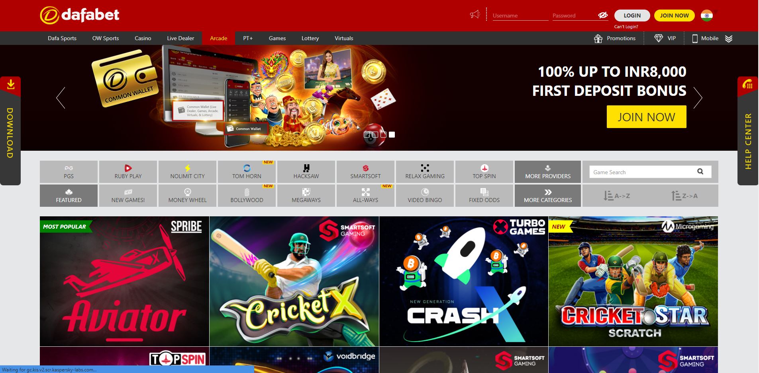This screenshot has height=373, width=759.
Task: Open the Help Center side panel
Action: (748, 130)
